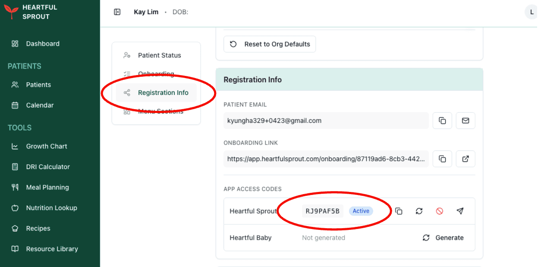
Task: Regenerate the Heartful Sprout access code
Action: coord(419,211)
